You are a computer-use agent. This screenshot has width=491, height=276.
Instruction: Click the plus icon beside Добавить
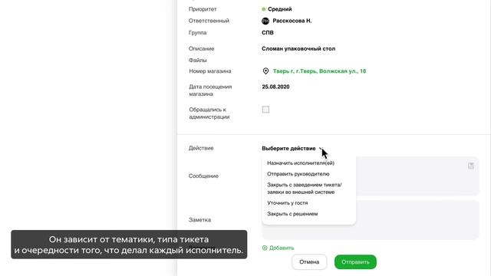click(265, 248)
